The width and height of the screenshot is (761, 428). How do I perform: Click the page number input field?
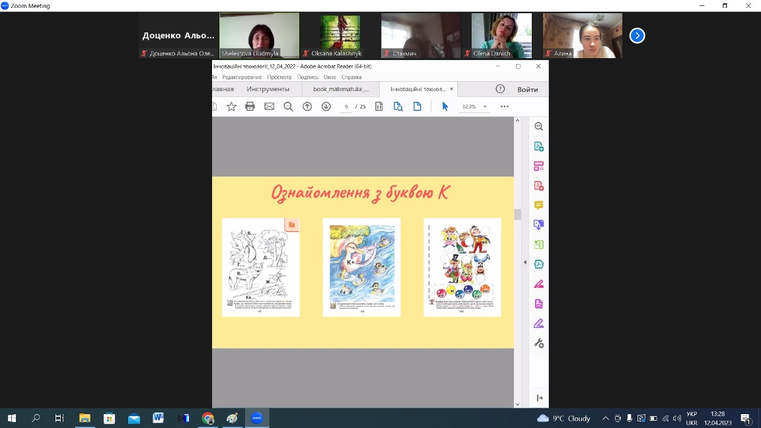[x=346, y=106]
